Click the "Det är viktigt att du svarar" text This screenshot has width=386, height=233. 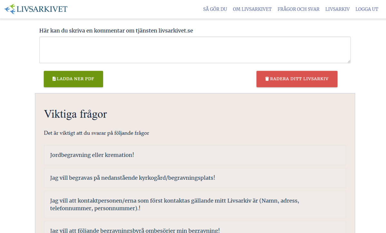pyautogui.click(x=96, y=133)
